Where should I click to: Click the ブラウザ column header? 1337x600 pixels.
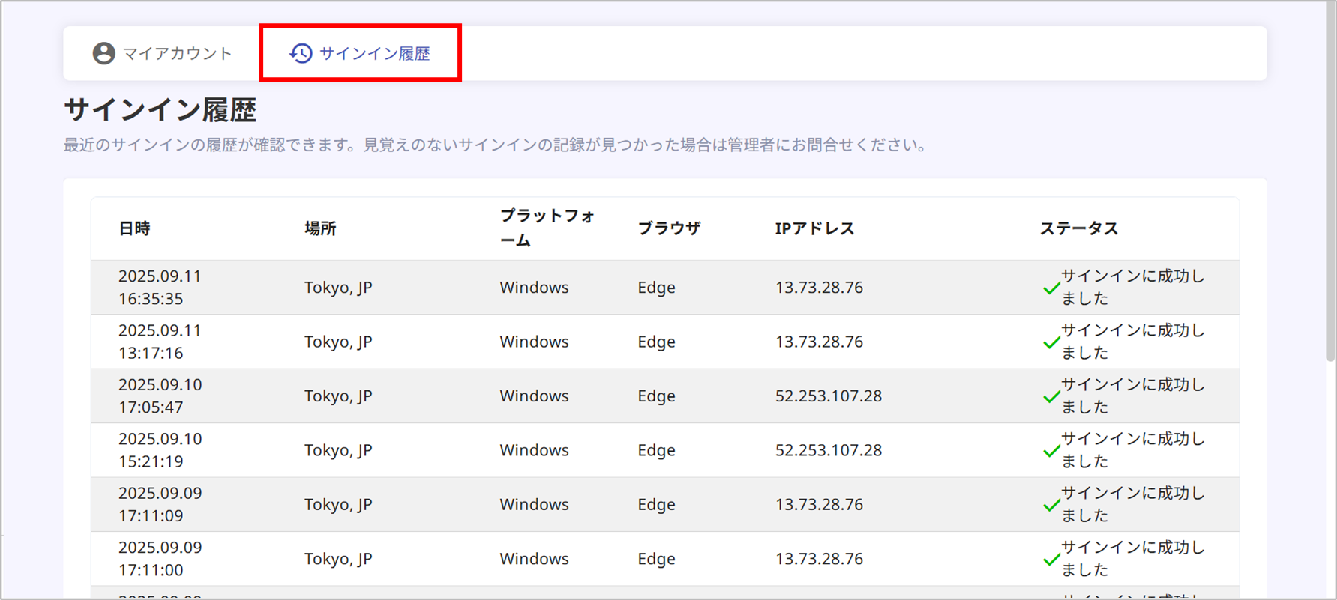click(669, 228)
